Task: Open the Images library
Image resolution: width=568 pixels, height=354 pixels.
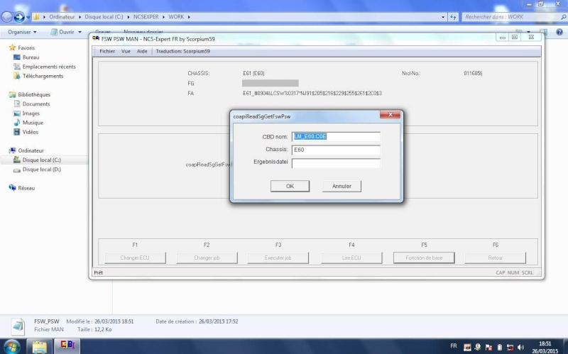Action: (x=27, y=114)
